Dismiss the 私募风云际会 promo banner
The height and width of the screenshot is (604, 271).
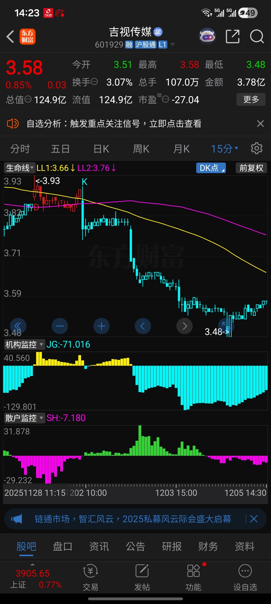[x=254, y=519]
